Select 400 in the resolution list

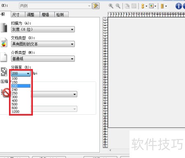(21, 100)
